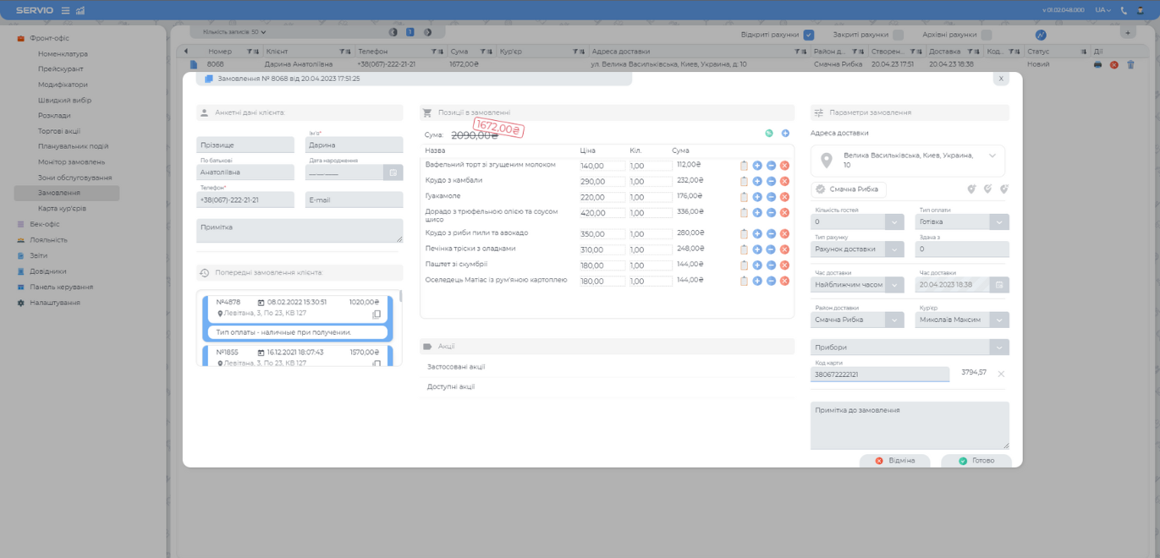Select Монітор замовлень in the sidebar
The height and width of the screenshot is (558, 1160).
click(71, 161)
